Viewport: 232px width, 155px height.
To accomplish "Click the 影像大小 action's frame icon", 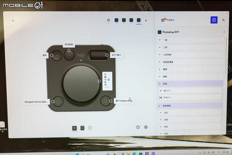I will pyautogui.click(x=161, y=97).
